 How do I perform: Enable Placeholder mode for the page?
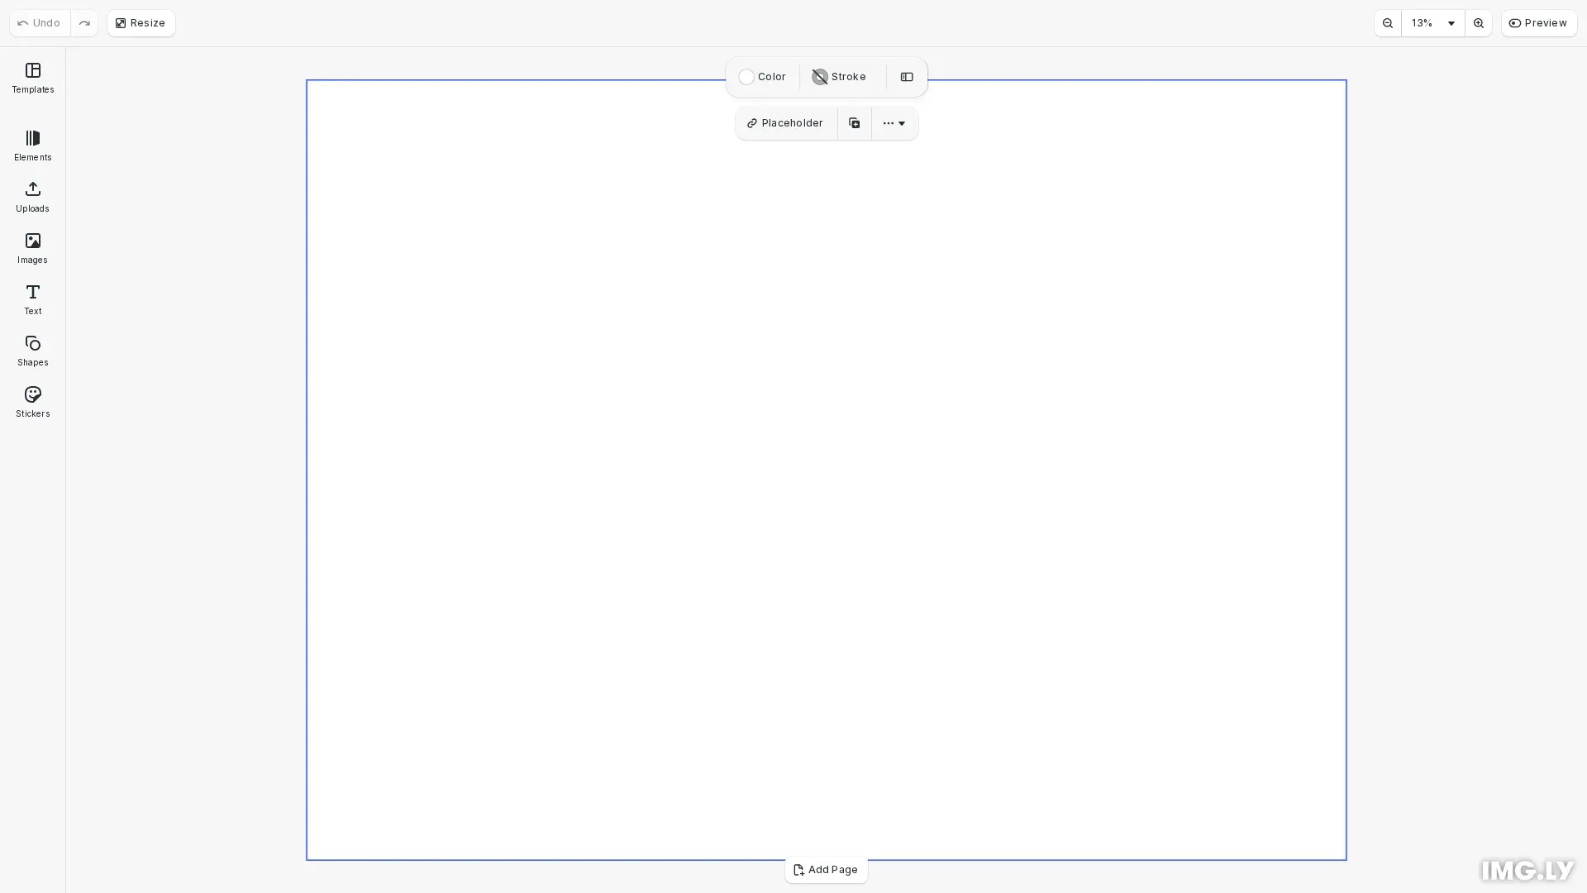[784, 122]
